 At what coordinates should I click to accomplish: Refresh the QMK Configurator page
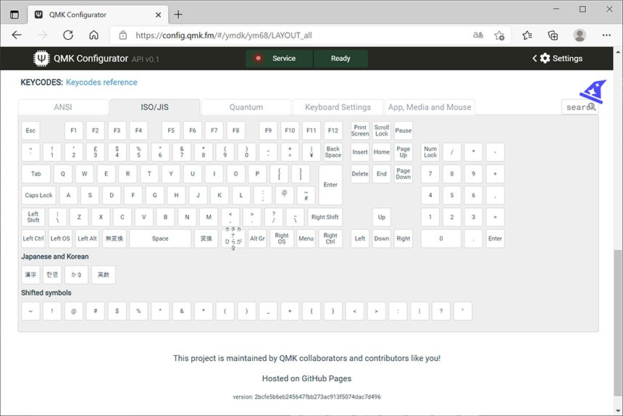pos(68,35)
